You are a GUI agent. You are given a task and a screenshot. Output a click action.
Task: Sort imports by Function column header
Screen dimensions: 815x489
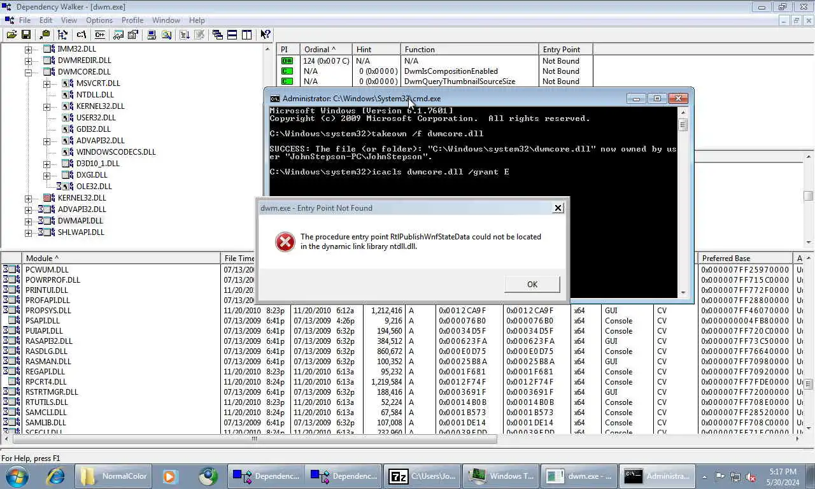470,49
